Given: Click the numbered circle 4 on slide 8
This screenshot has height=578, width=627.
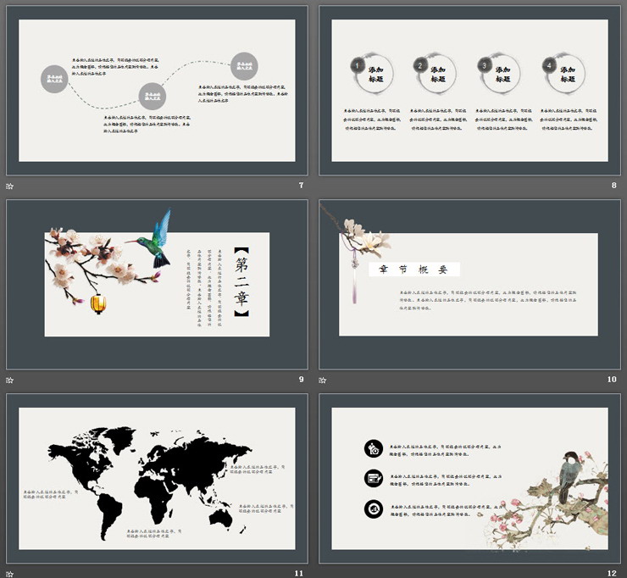Looking at the screenshot, I should click(549, 65).
